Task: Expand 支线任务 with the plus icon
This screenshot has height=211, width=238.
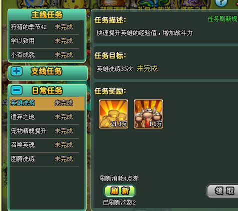Action: click(x=16, y=71)
